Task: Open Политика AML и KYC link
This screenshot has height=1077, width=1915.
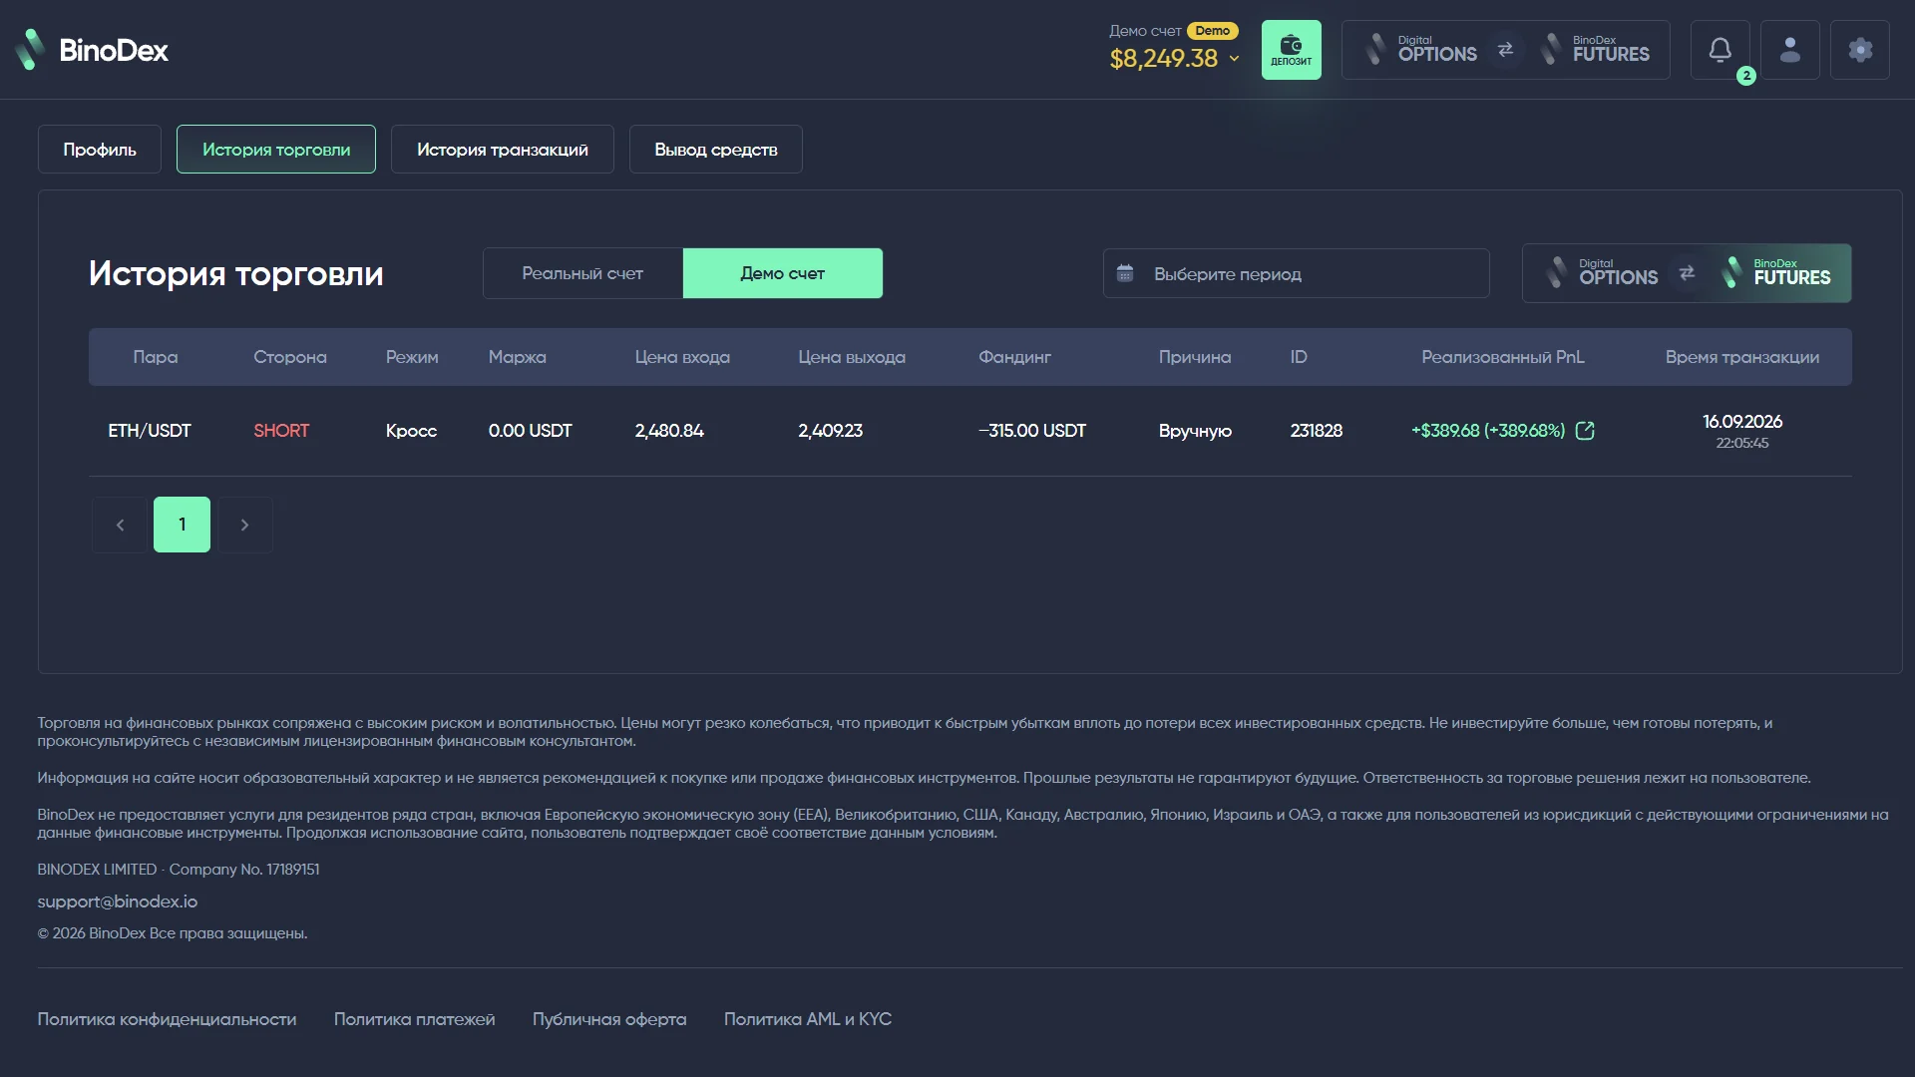Action: 808,1019
